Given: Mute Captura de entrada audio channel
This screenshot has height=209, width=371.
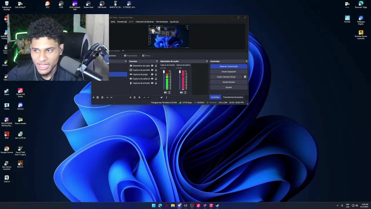Looking at the screenshot, I should pos(165,92).
